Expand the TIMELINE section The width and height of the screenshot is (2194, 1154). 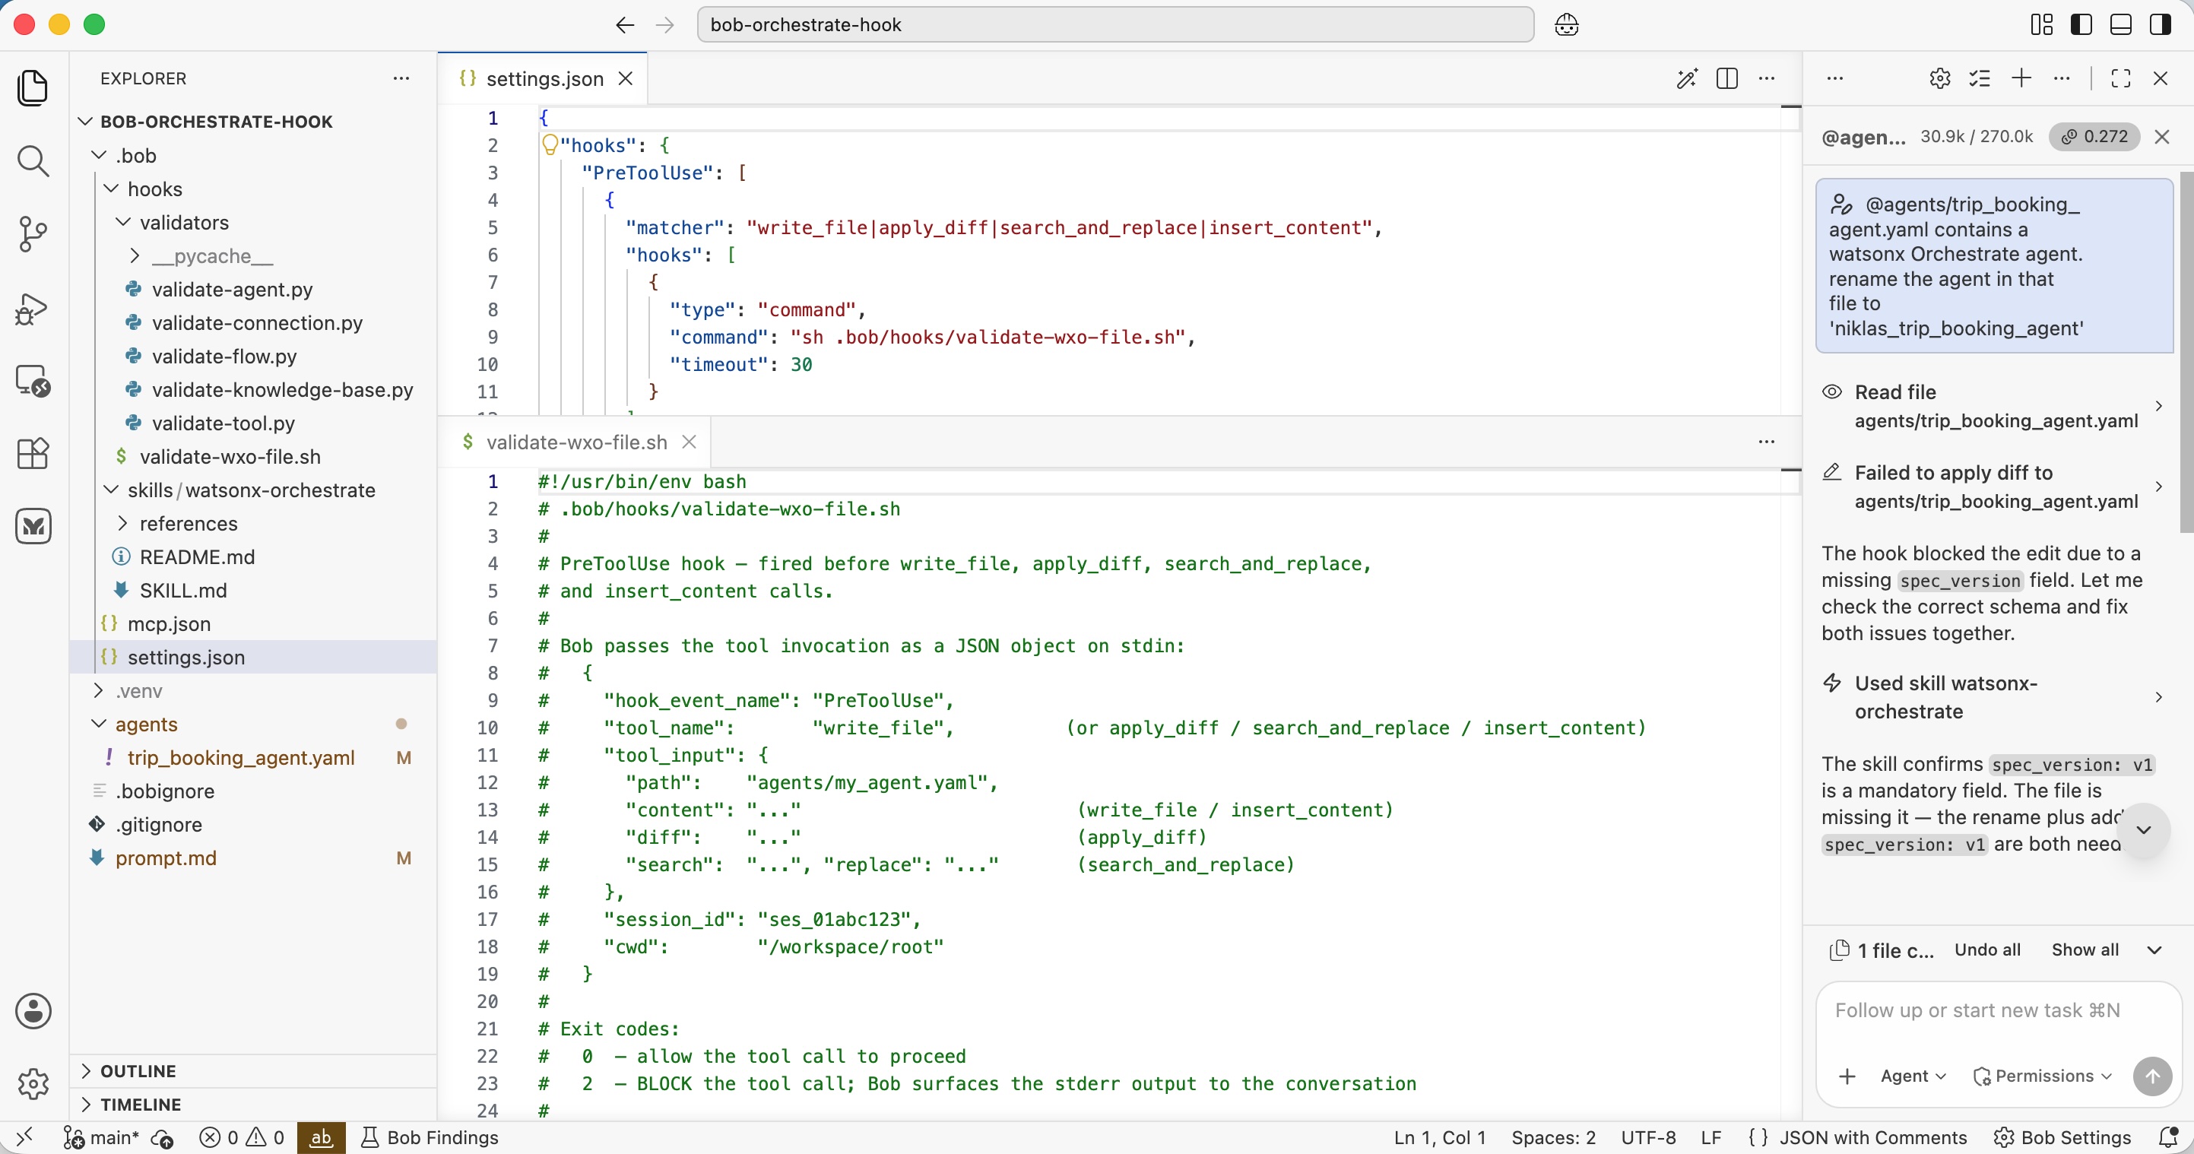coord(252,1104)
